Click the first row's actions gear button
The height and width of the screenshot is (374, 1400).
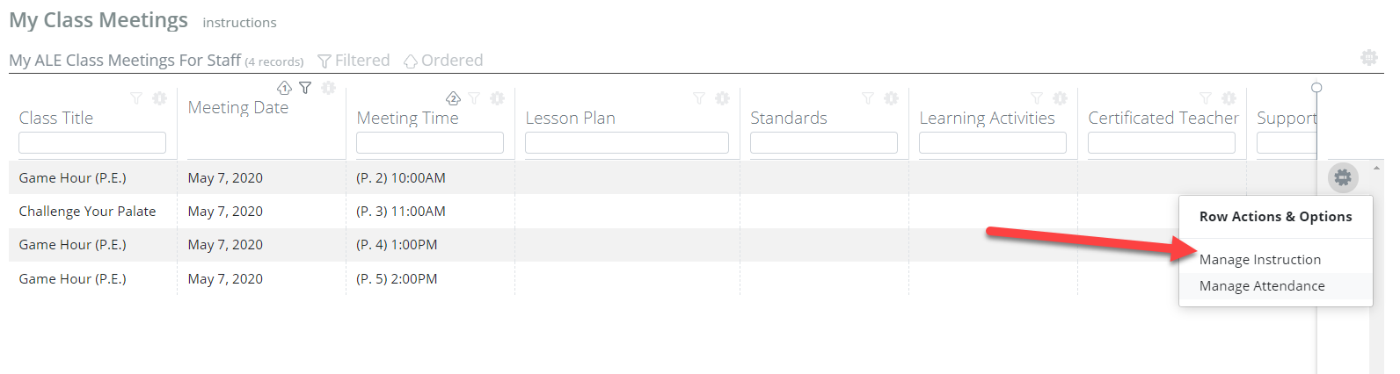[1343, 177]
